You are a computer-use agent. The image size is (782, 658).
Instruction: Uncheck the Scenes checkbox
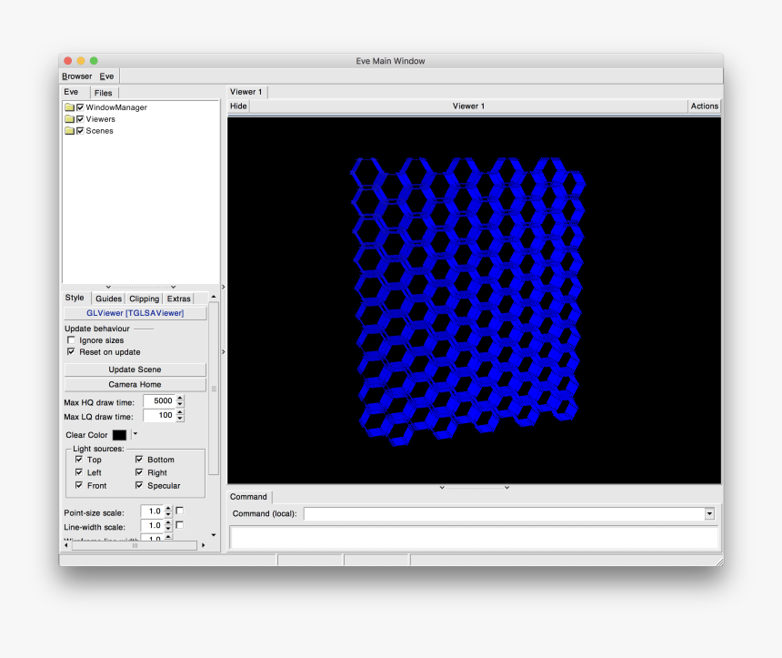tap(80, 131)
